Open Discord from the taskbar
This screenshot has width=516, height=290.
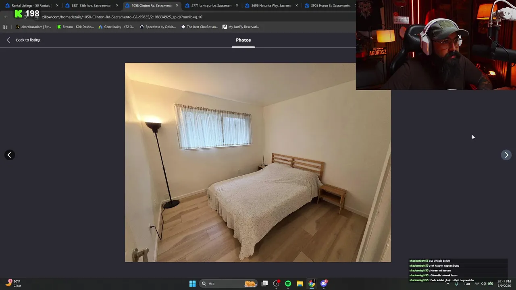click(324, 284)
